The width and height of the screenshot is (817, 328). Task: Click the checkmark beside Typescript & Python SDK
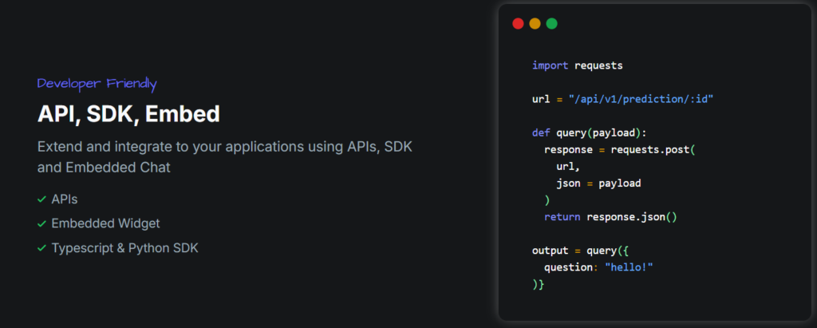pyautogui.click(x=41, y=248)
